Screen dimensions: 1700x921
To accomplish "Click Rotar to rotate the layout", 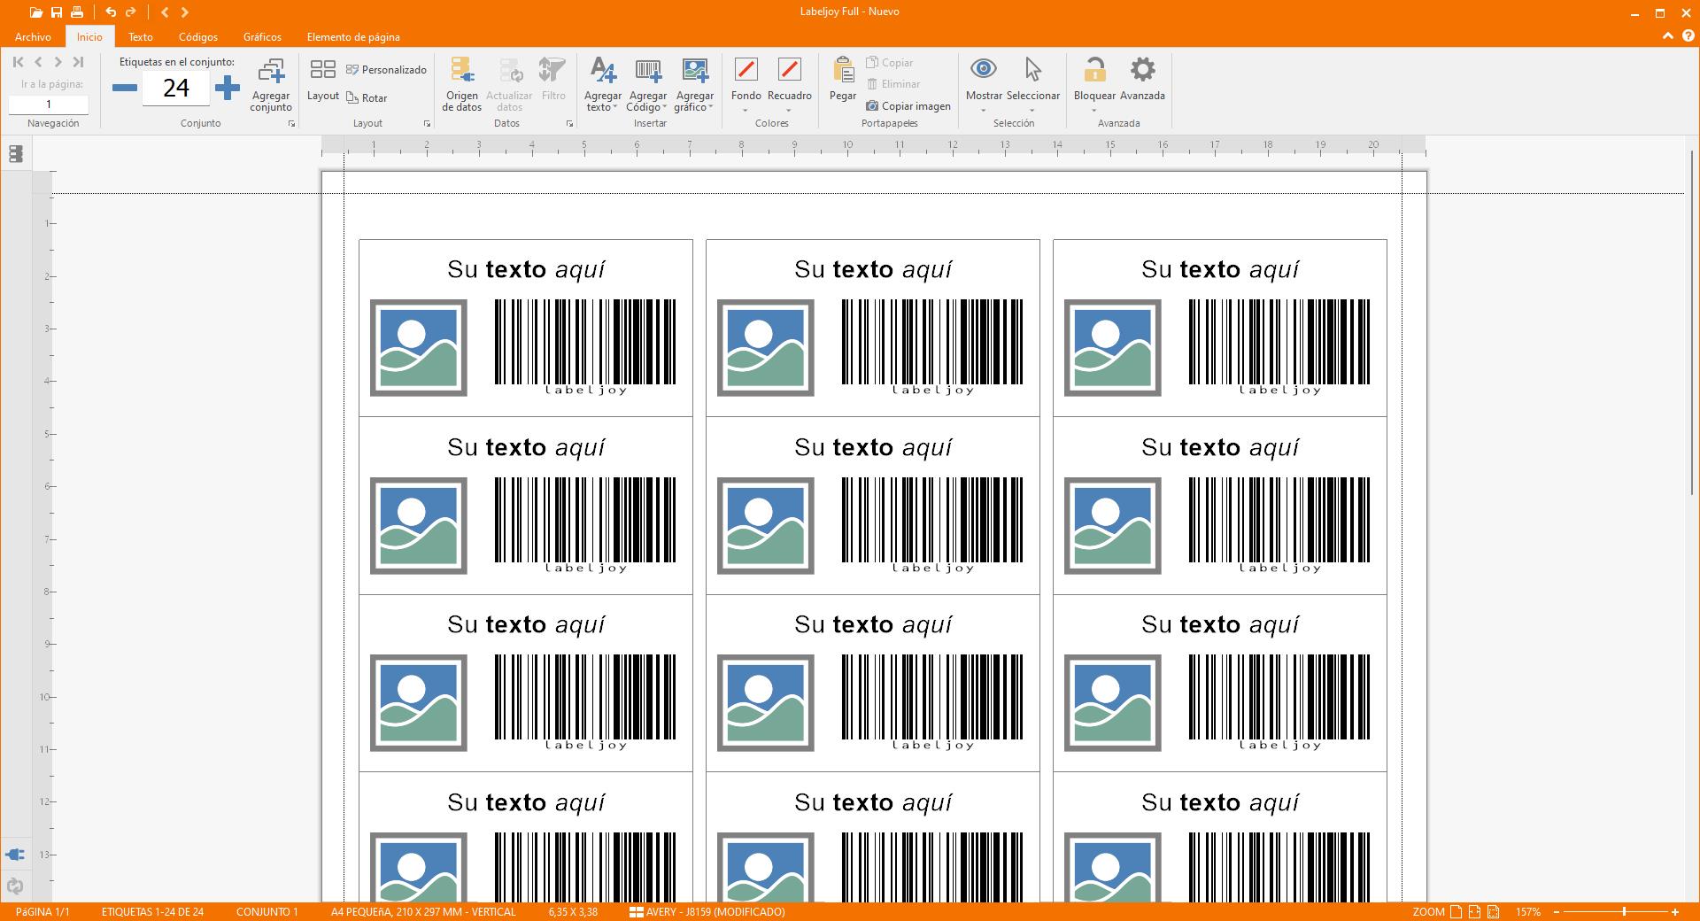I will tap(367, 98).
